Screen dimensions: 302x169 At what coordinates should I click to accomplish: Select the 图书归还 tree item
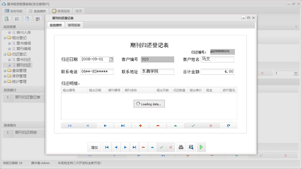click(x=24, y=60)
